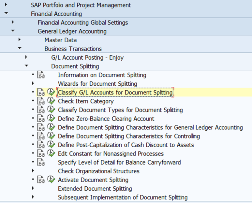Collapse the Financial Accounting node
Screen dimensions: 252x203
(x=6, y=13)
